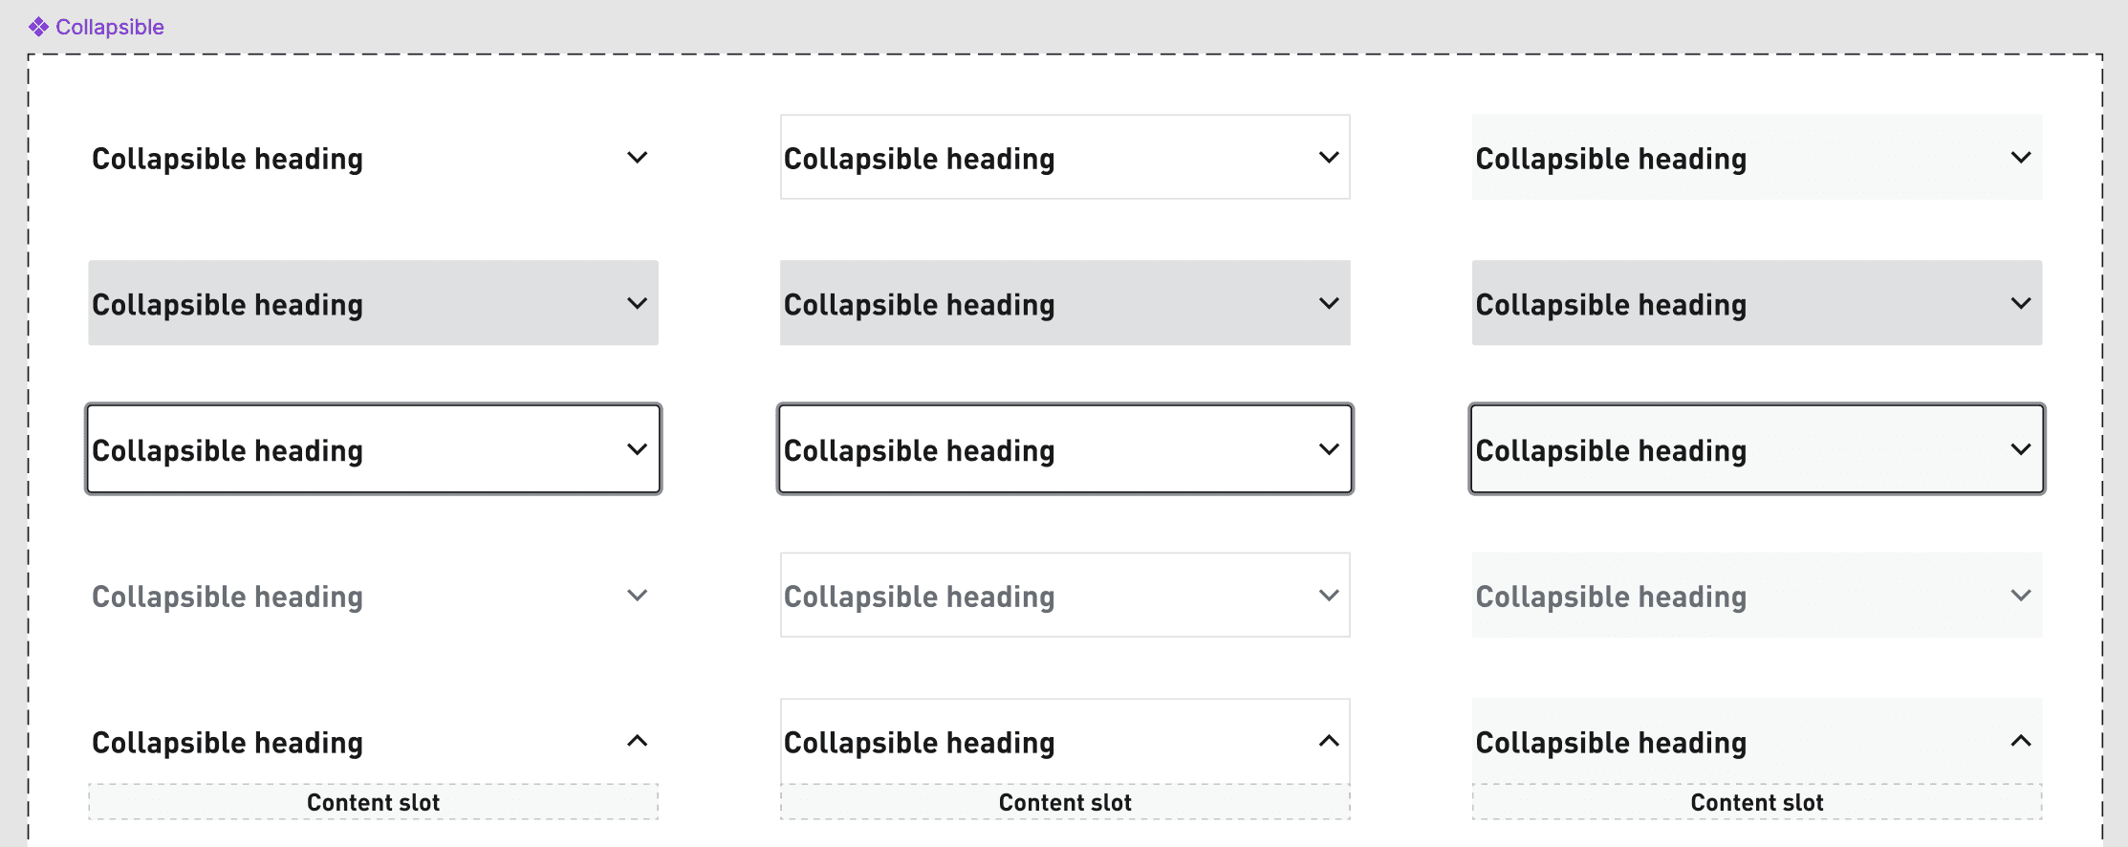The height and width of the screenshot is (847, 2128).
Task: Open the Collapsible component link
Action: click(108, 26)
